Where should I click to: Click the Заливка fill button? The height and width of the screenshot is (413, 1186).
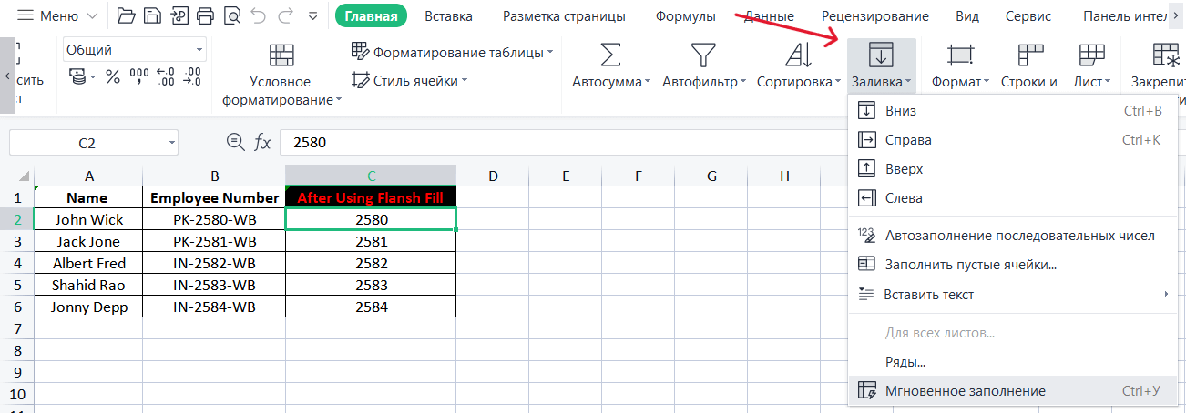881,65
